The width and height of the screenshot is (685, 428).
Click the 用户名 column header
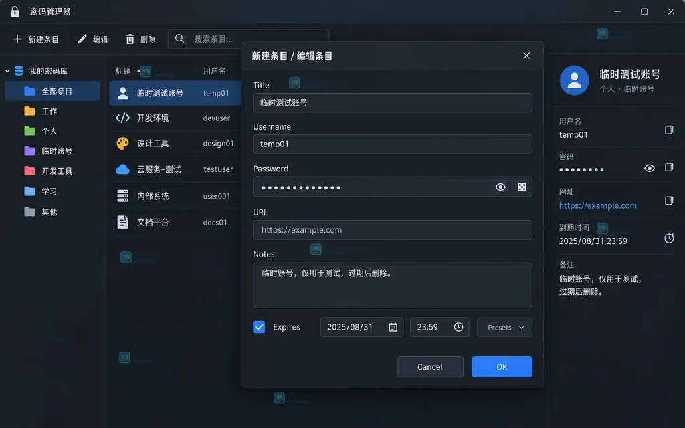pyautogui.click(x=215, y=71)
